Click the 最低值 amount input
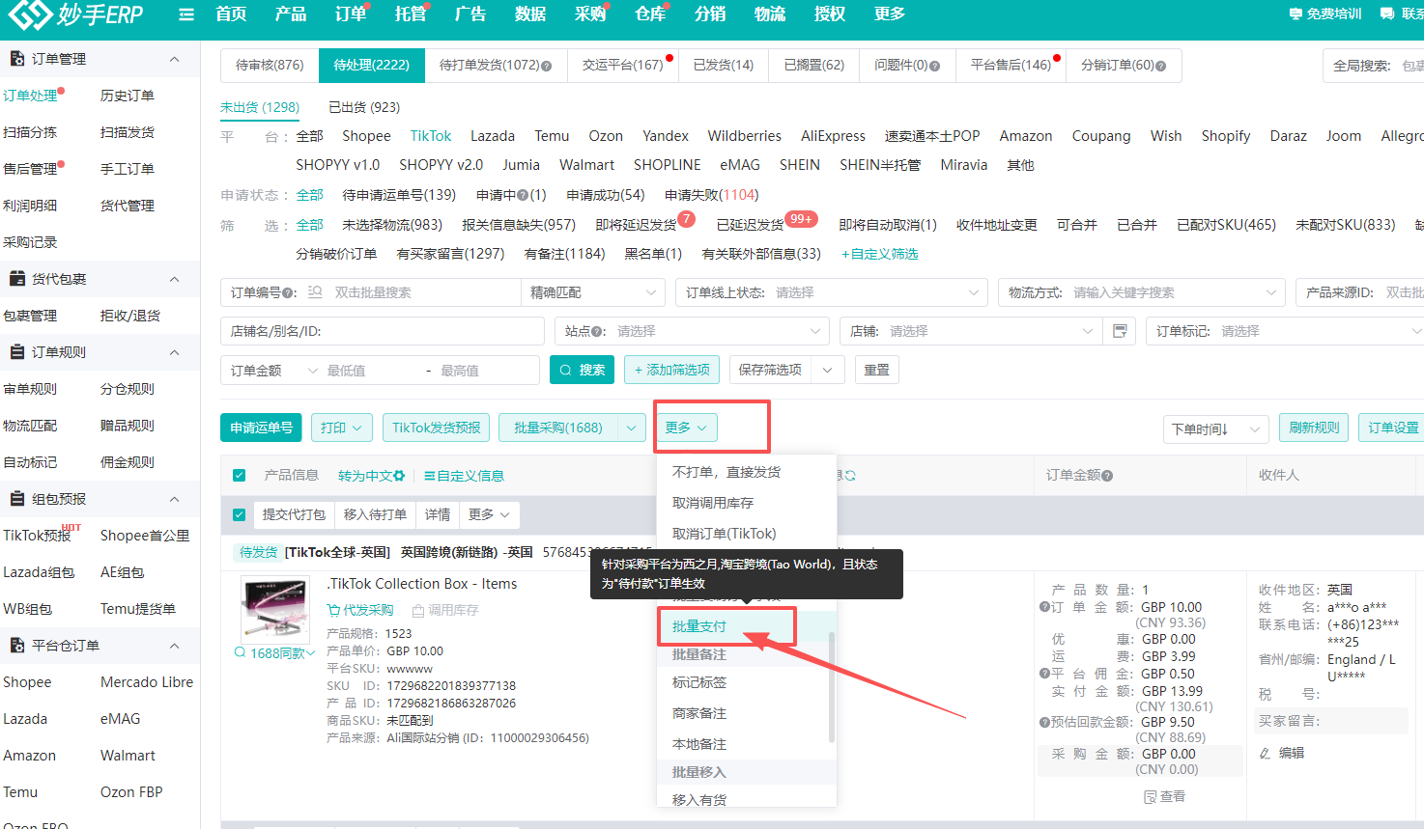Image resolution: width=1424 pixels, height=829 pixels. point(372,371)
